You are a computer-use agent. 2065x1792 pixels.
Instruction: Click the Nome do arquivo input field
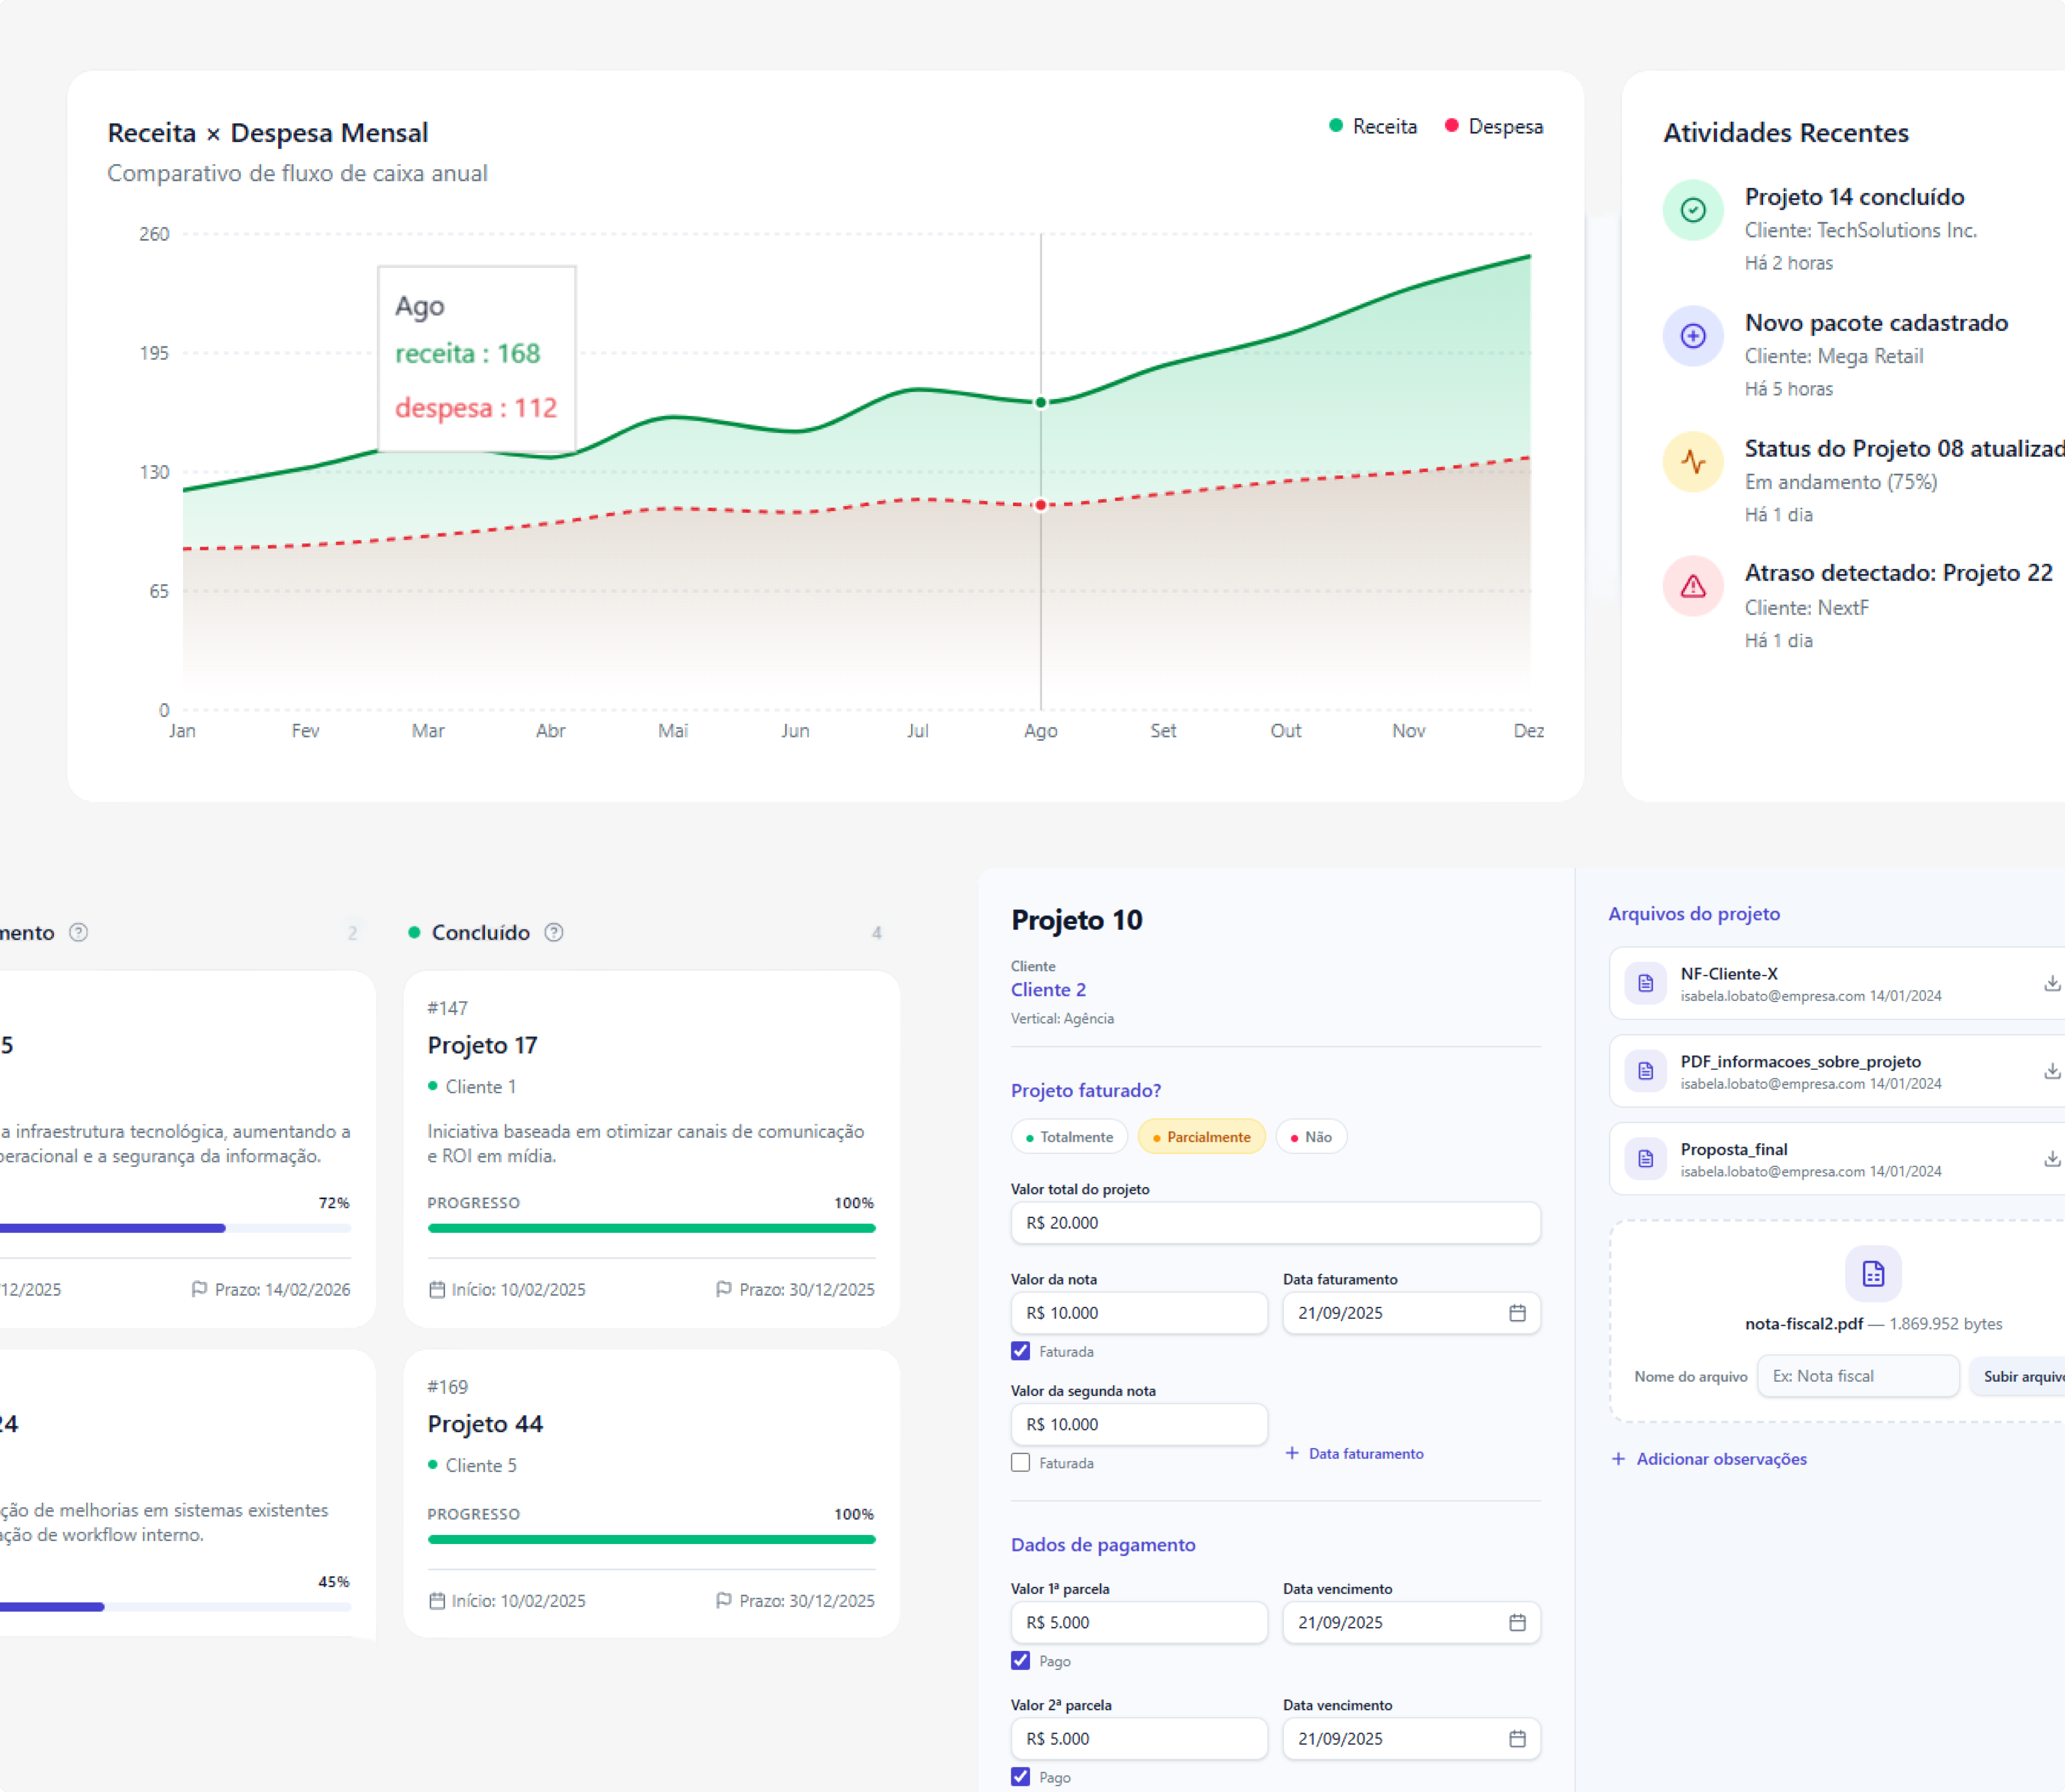(x=1857, y=1376)
